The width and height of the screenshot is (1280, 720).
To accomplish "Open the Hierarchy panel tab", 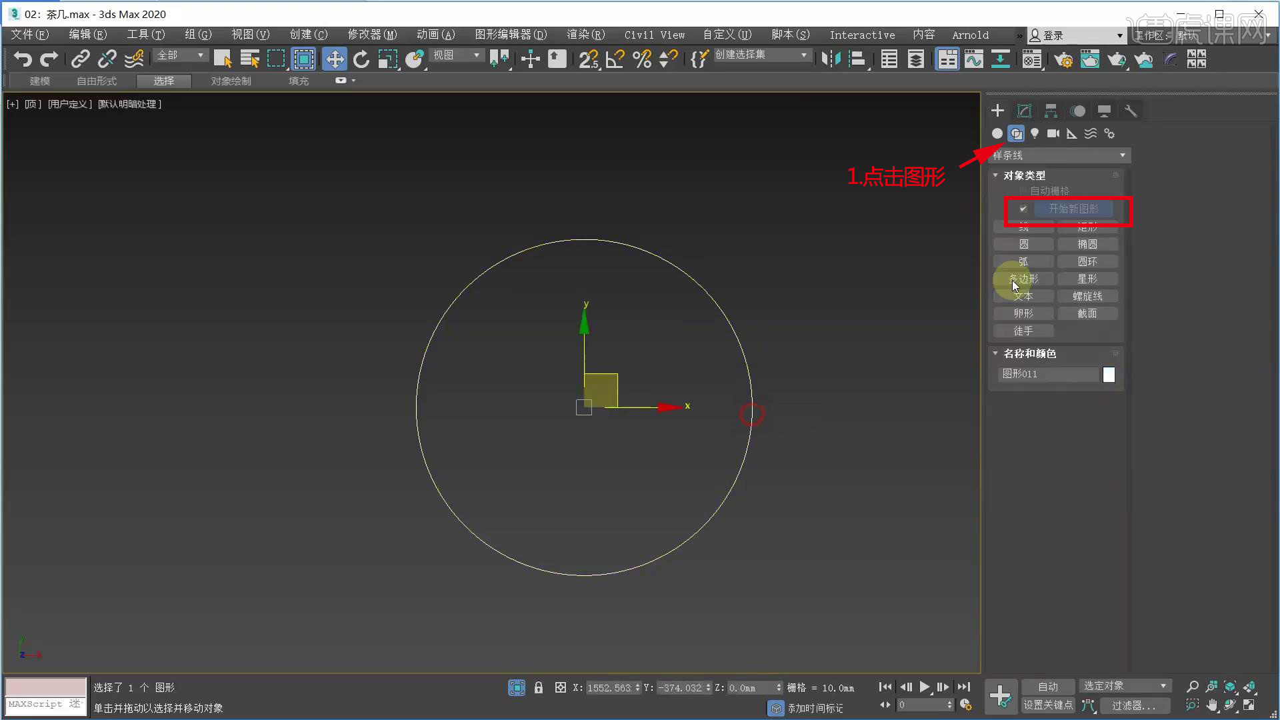I will click(x=1051, y=111).
